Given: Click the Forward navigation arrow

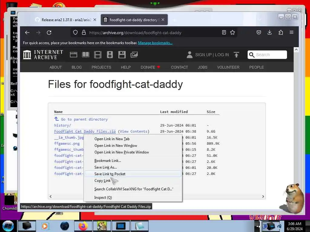Looking at the screenshot, I should pyautogui.click(x=38, y=33).
